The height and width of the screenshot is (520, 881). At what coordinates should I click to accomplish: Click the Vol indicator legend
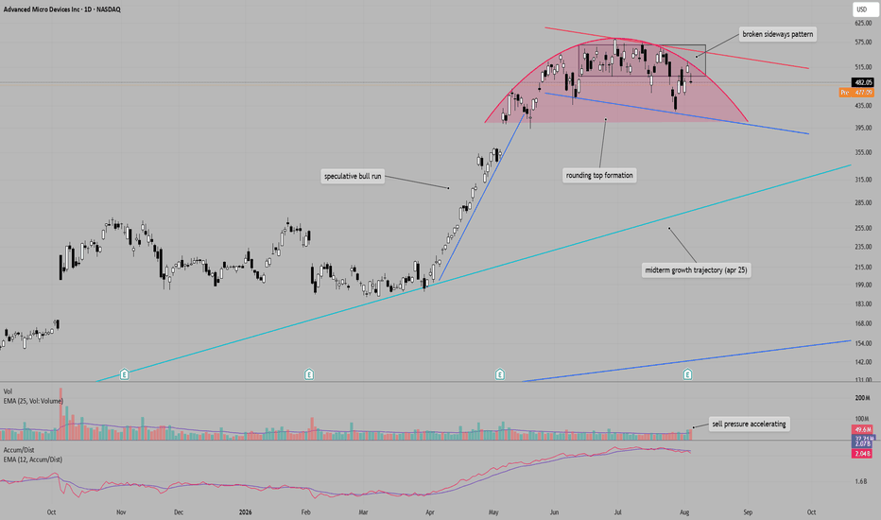pos(8,391)
